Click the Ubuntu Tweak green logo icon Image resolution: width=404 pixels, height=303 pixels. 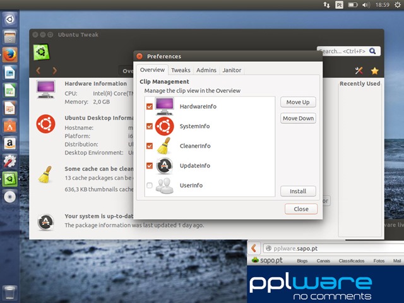[x=41, y=52]
